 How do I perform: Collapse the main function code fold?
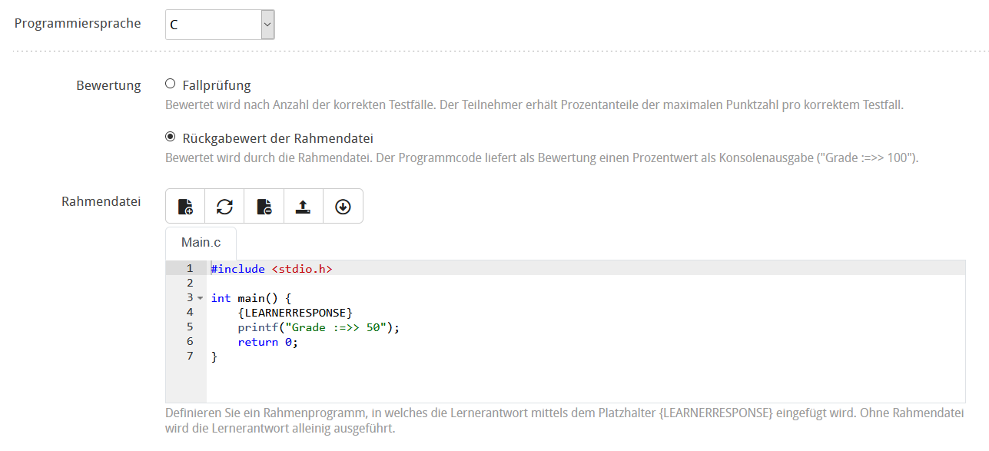[x=199, y=298]
